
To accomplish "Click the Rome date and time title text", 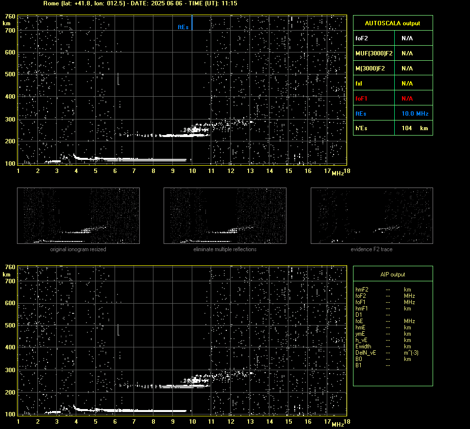I will point(140,3).
